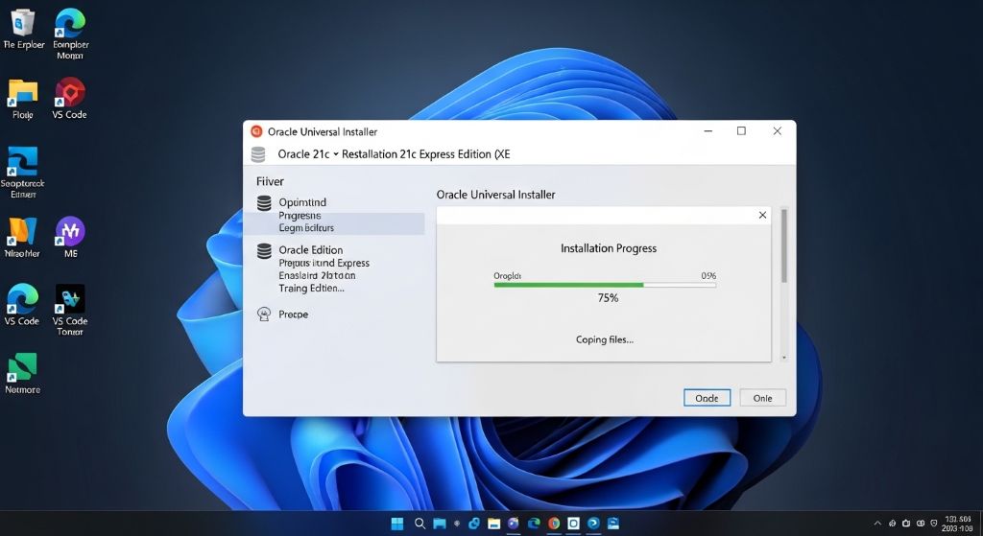Screen dimensions: 983x536
Task: Open the red hexagon VS Code desktop icon
Action: (x=69, y=99)
